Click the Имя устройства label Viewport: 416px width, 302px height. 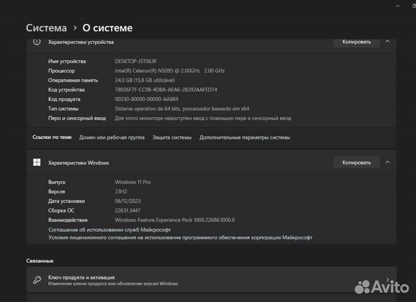pos(67,61)
